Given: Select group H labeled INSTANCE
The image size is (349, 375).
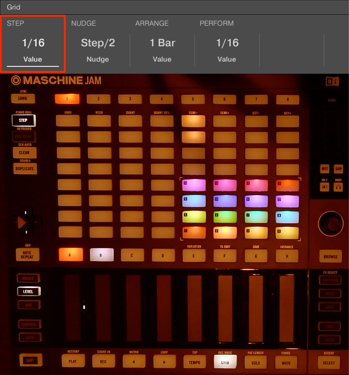Looking at the screenshot, I should [x=287, y=256].
